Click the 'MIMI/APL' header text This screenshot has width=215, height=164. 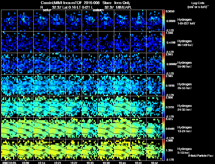click(x=124, y=7)
